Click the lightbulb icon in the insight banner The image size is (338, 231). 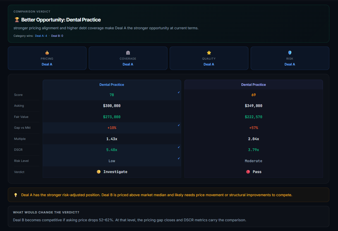pyautogui.click(x=16, y=195)
